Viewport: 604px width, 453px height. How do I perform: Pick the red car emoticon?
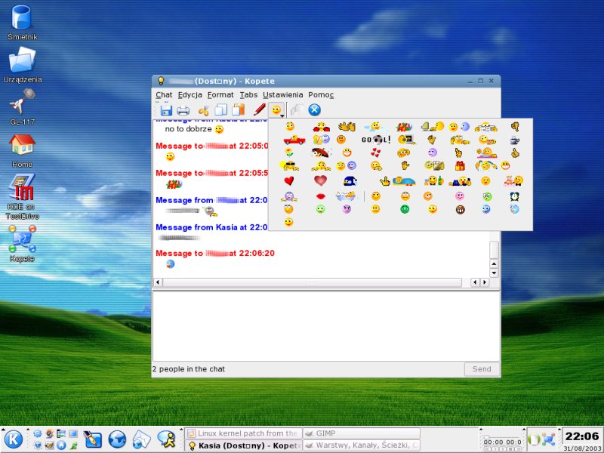point(294,140)
